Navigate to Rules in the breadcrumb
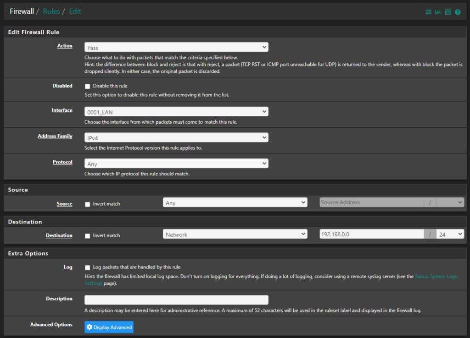This screenshot has height=338, width=470. click(51, 11)
